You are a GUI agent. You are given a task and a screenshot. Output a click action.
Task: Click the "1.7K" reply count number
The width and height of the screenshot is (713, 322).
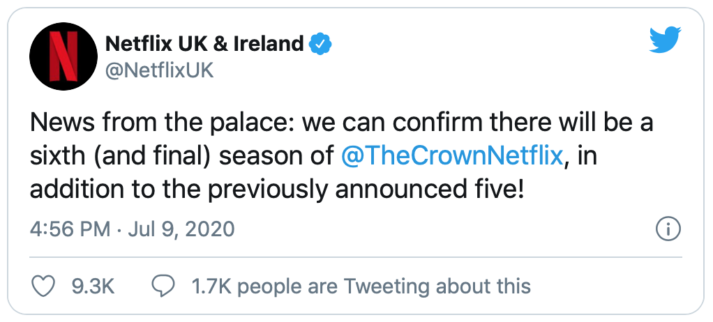click(x=213, y=286)
